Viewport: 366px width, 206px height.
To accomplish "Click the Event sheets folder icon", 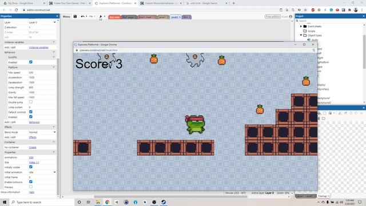I will 305,26.
